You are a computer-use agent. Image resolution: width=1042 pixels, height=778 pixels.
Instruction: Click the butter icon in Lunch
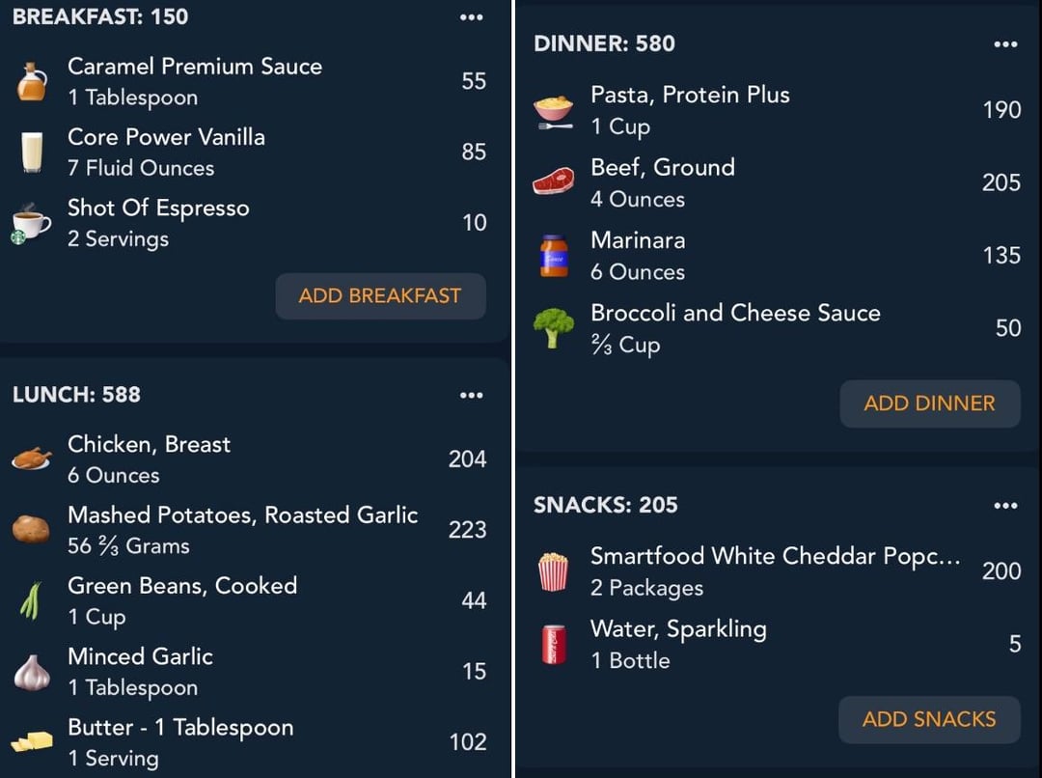pos(32,741)
